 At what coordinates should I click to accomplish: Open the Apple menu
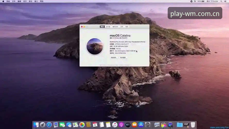click(3, 1)
